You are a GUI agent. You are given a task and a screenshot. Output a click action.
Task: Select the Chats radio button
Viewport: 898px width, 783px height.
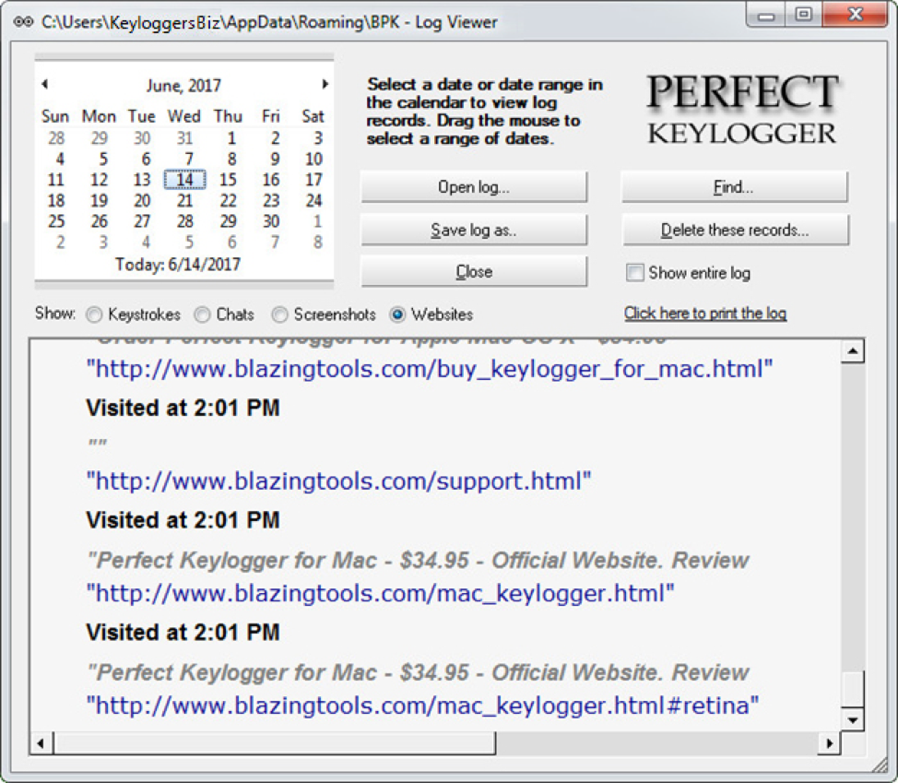[x=202, y=314]
